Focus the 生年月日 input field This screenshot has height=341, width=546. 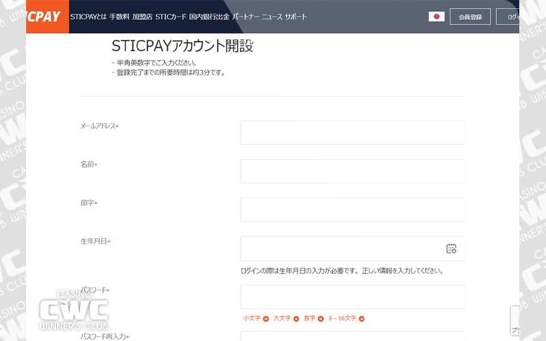click(x=353, y=248)
